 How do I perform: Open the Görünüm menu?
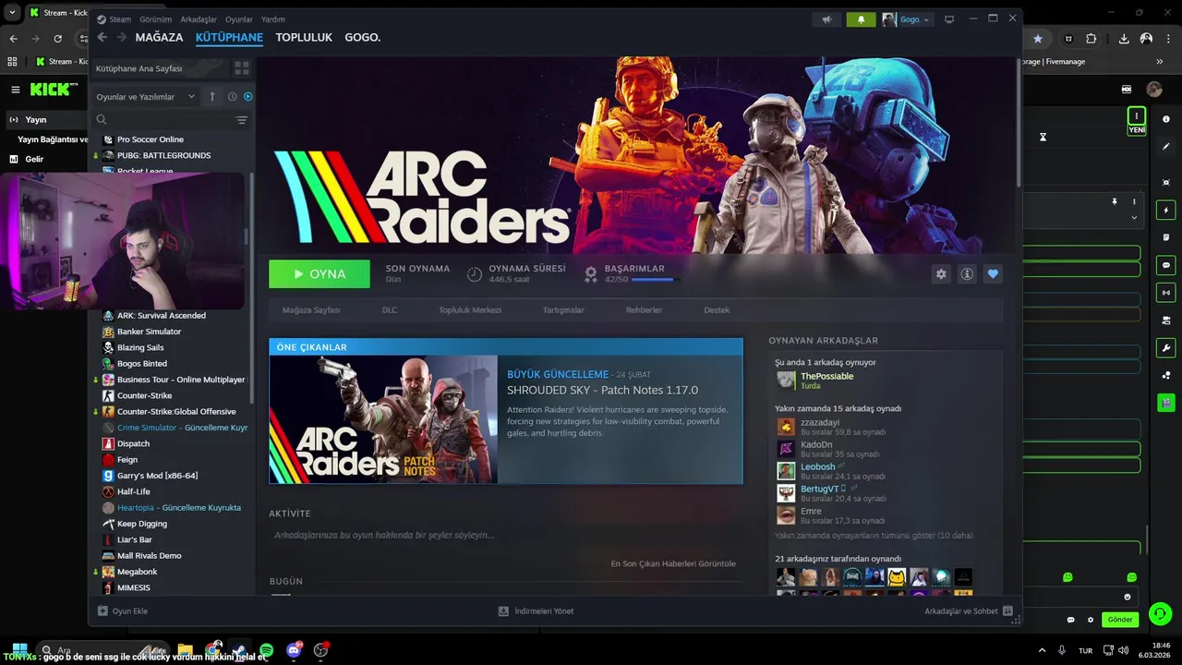tap(155, 19)
